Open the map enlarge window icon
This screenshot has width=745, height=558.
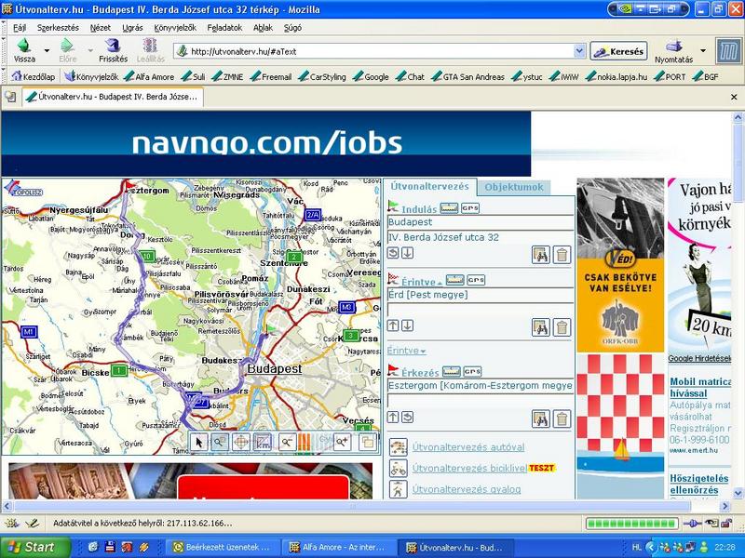click(x=368, y=443)
